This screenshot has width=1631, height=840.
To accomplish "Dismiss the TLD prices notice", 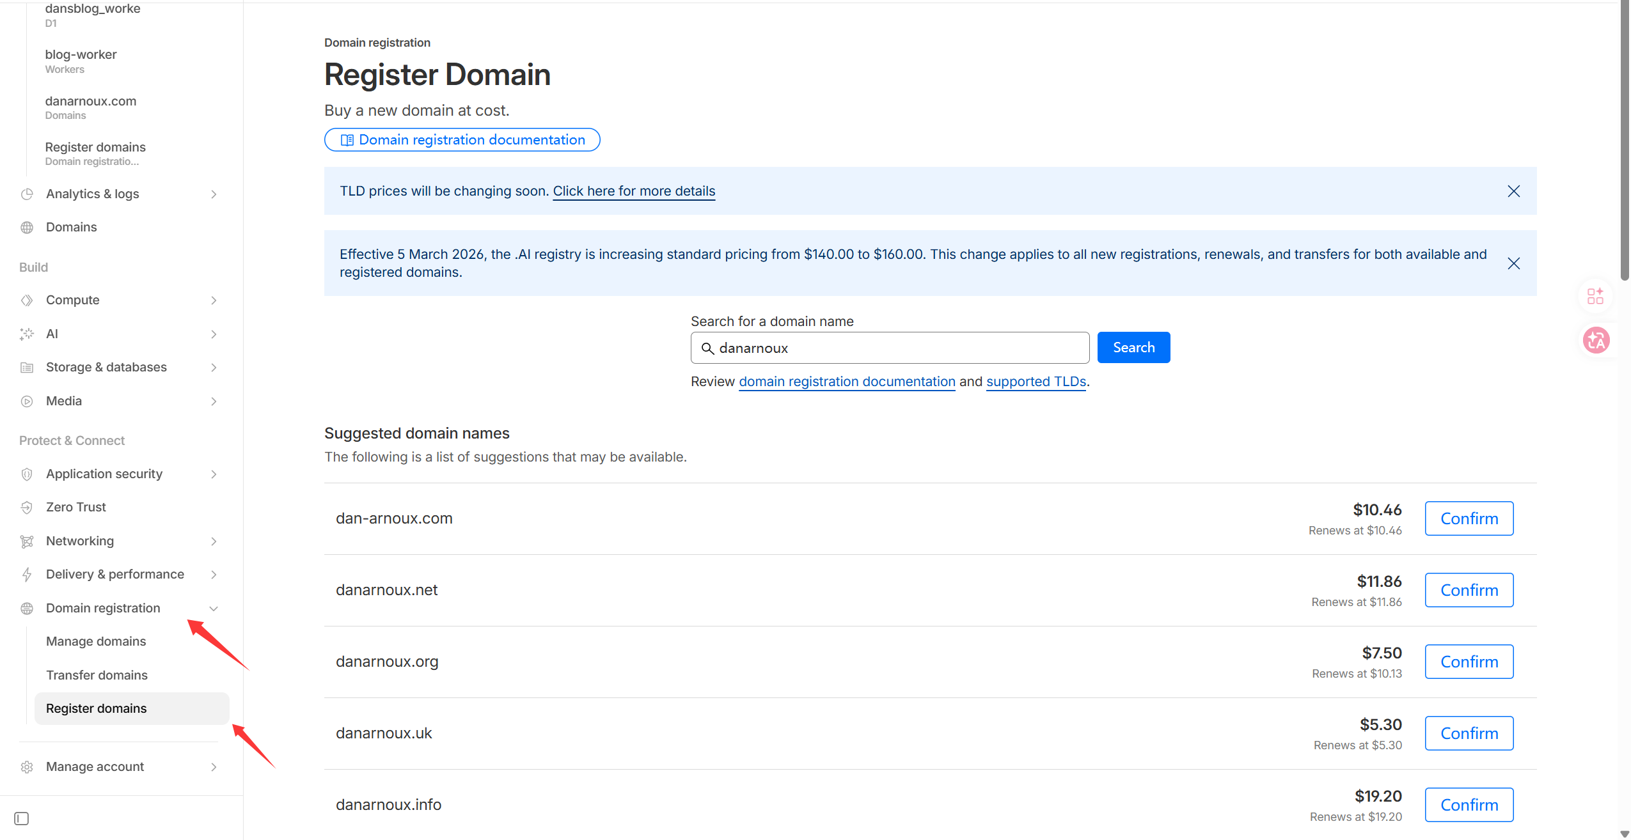I will point(1513,191).
